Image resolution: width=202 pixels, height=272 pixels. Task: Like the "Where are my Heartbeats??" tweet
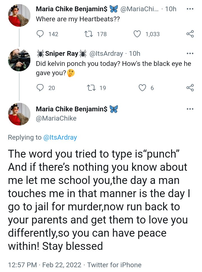[137, 34]
